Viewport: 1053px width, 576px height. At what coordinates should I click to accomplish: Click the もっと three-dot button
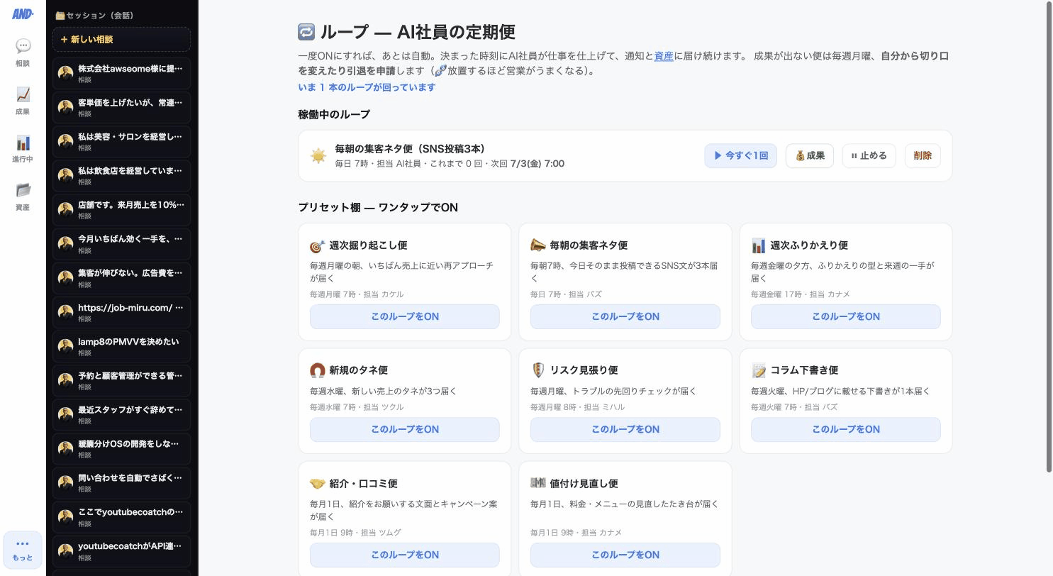23,550
